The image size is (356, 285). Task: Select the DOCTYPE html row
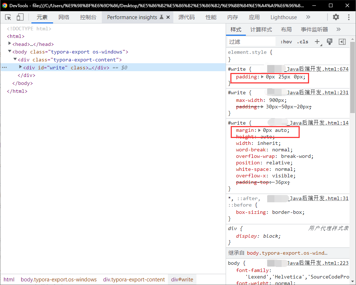click(29, 29)
